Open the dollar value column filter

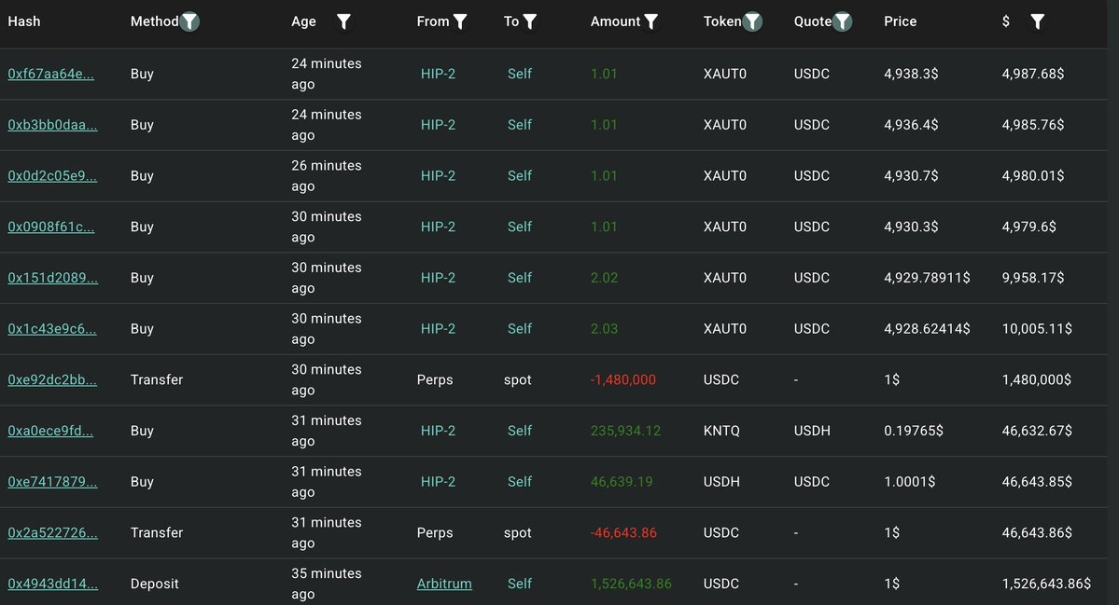1037,21
